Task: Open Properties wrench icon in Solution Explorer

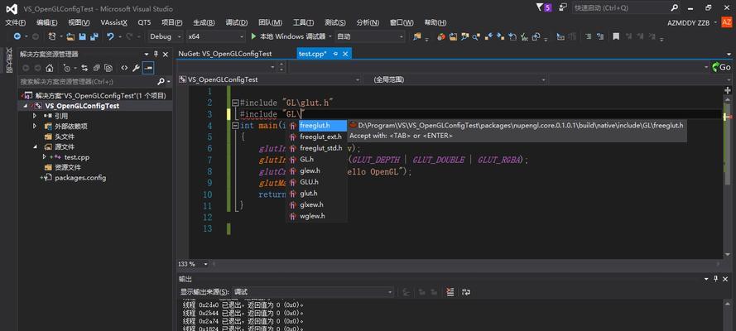Action: pyautogui.click(x=136, y=68)
